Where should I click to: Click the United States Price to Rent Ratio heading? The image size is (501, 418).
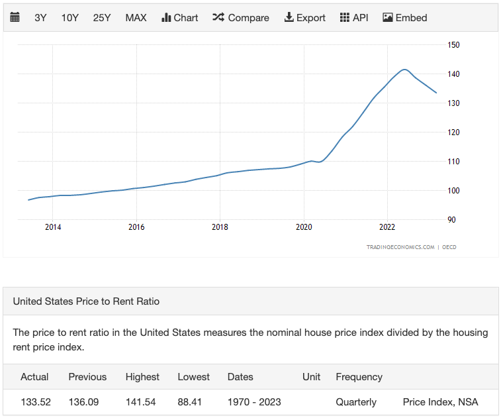tap(86, 301)
